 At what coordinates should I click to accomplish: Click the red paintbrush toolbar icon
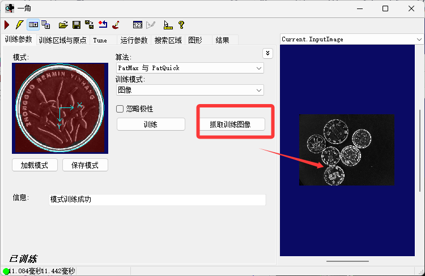(116, 25)
